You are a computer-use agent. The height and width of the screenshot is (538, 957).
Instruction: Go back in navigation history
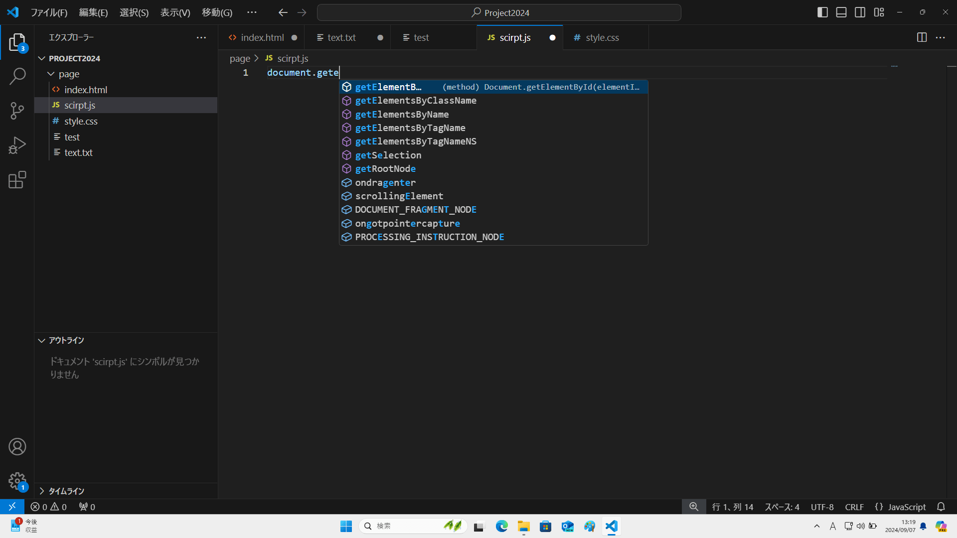tap(283, 12)
